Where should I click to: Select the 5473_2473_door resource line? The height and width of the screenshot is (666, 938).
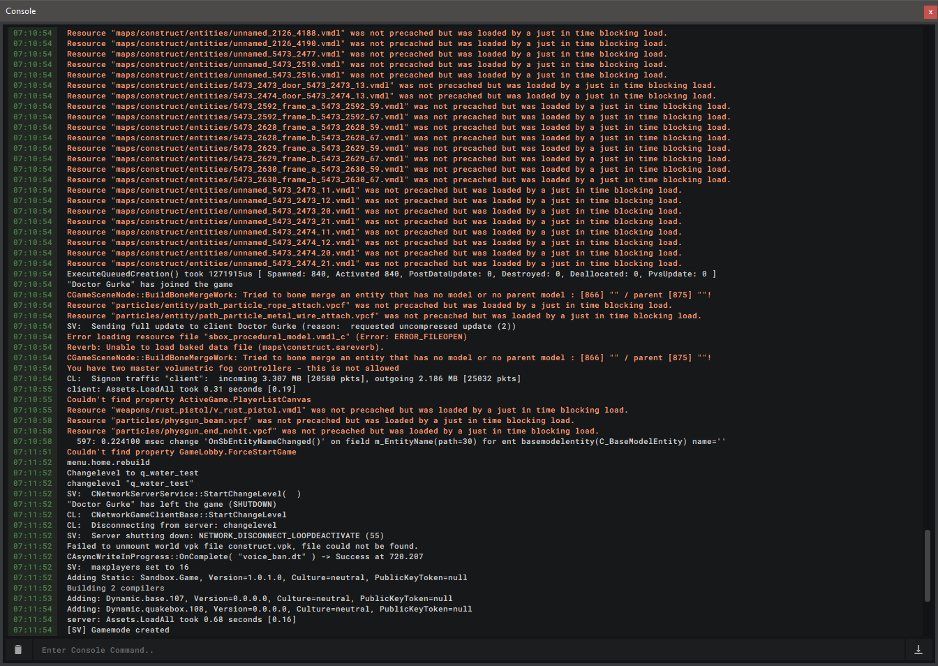pyautogui.click(x=392, y=85)
